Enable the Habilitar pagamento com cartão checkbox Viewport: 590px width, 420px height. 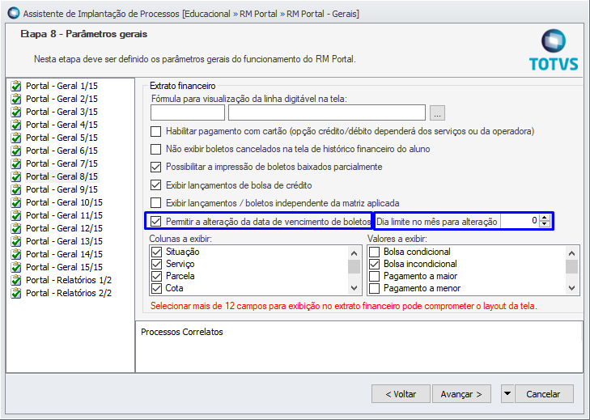pyautogui.click(x=156, y=131)
